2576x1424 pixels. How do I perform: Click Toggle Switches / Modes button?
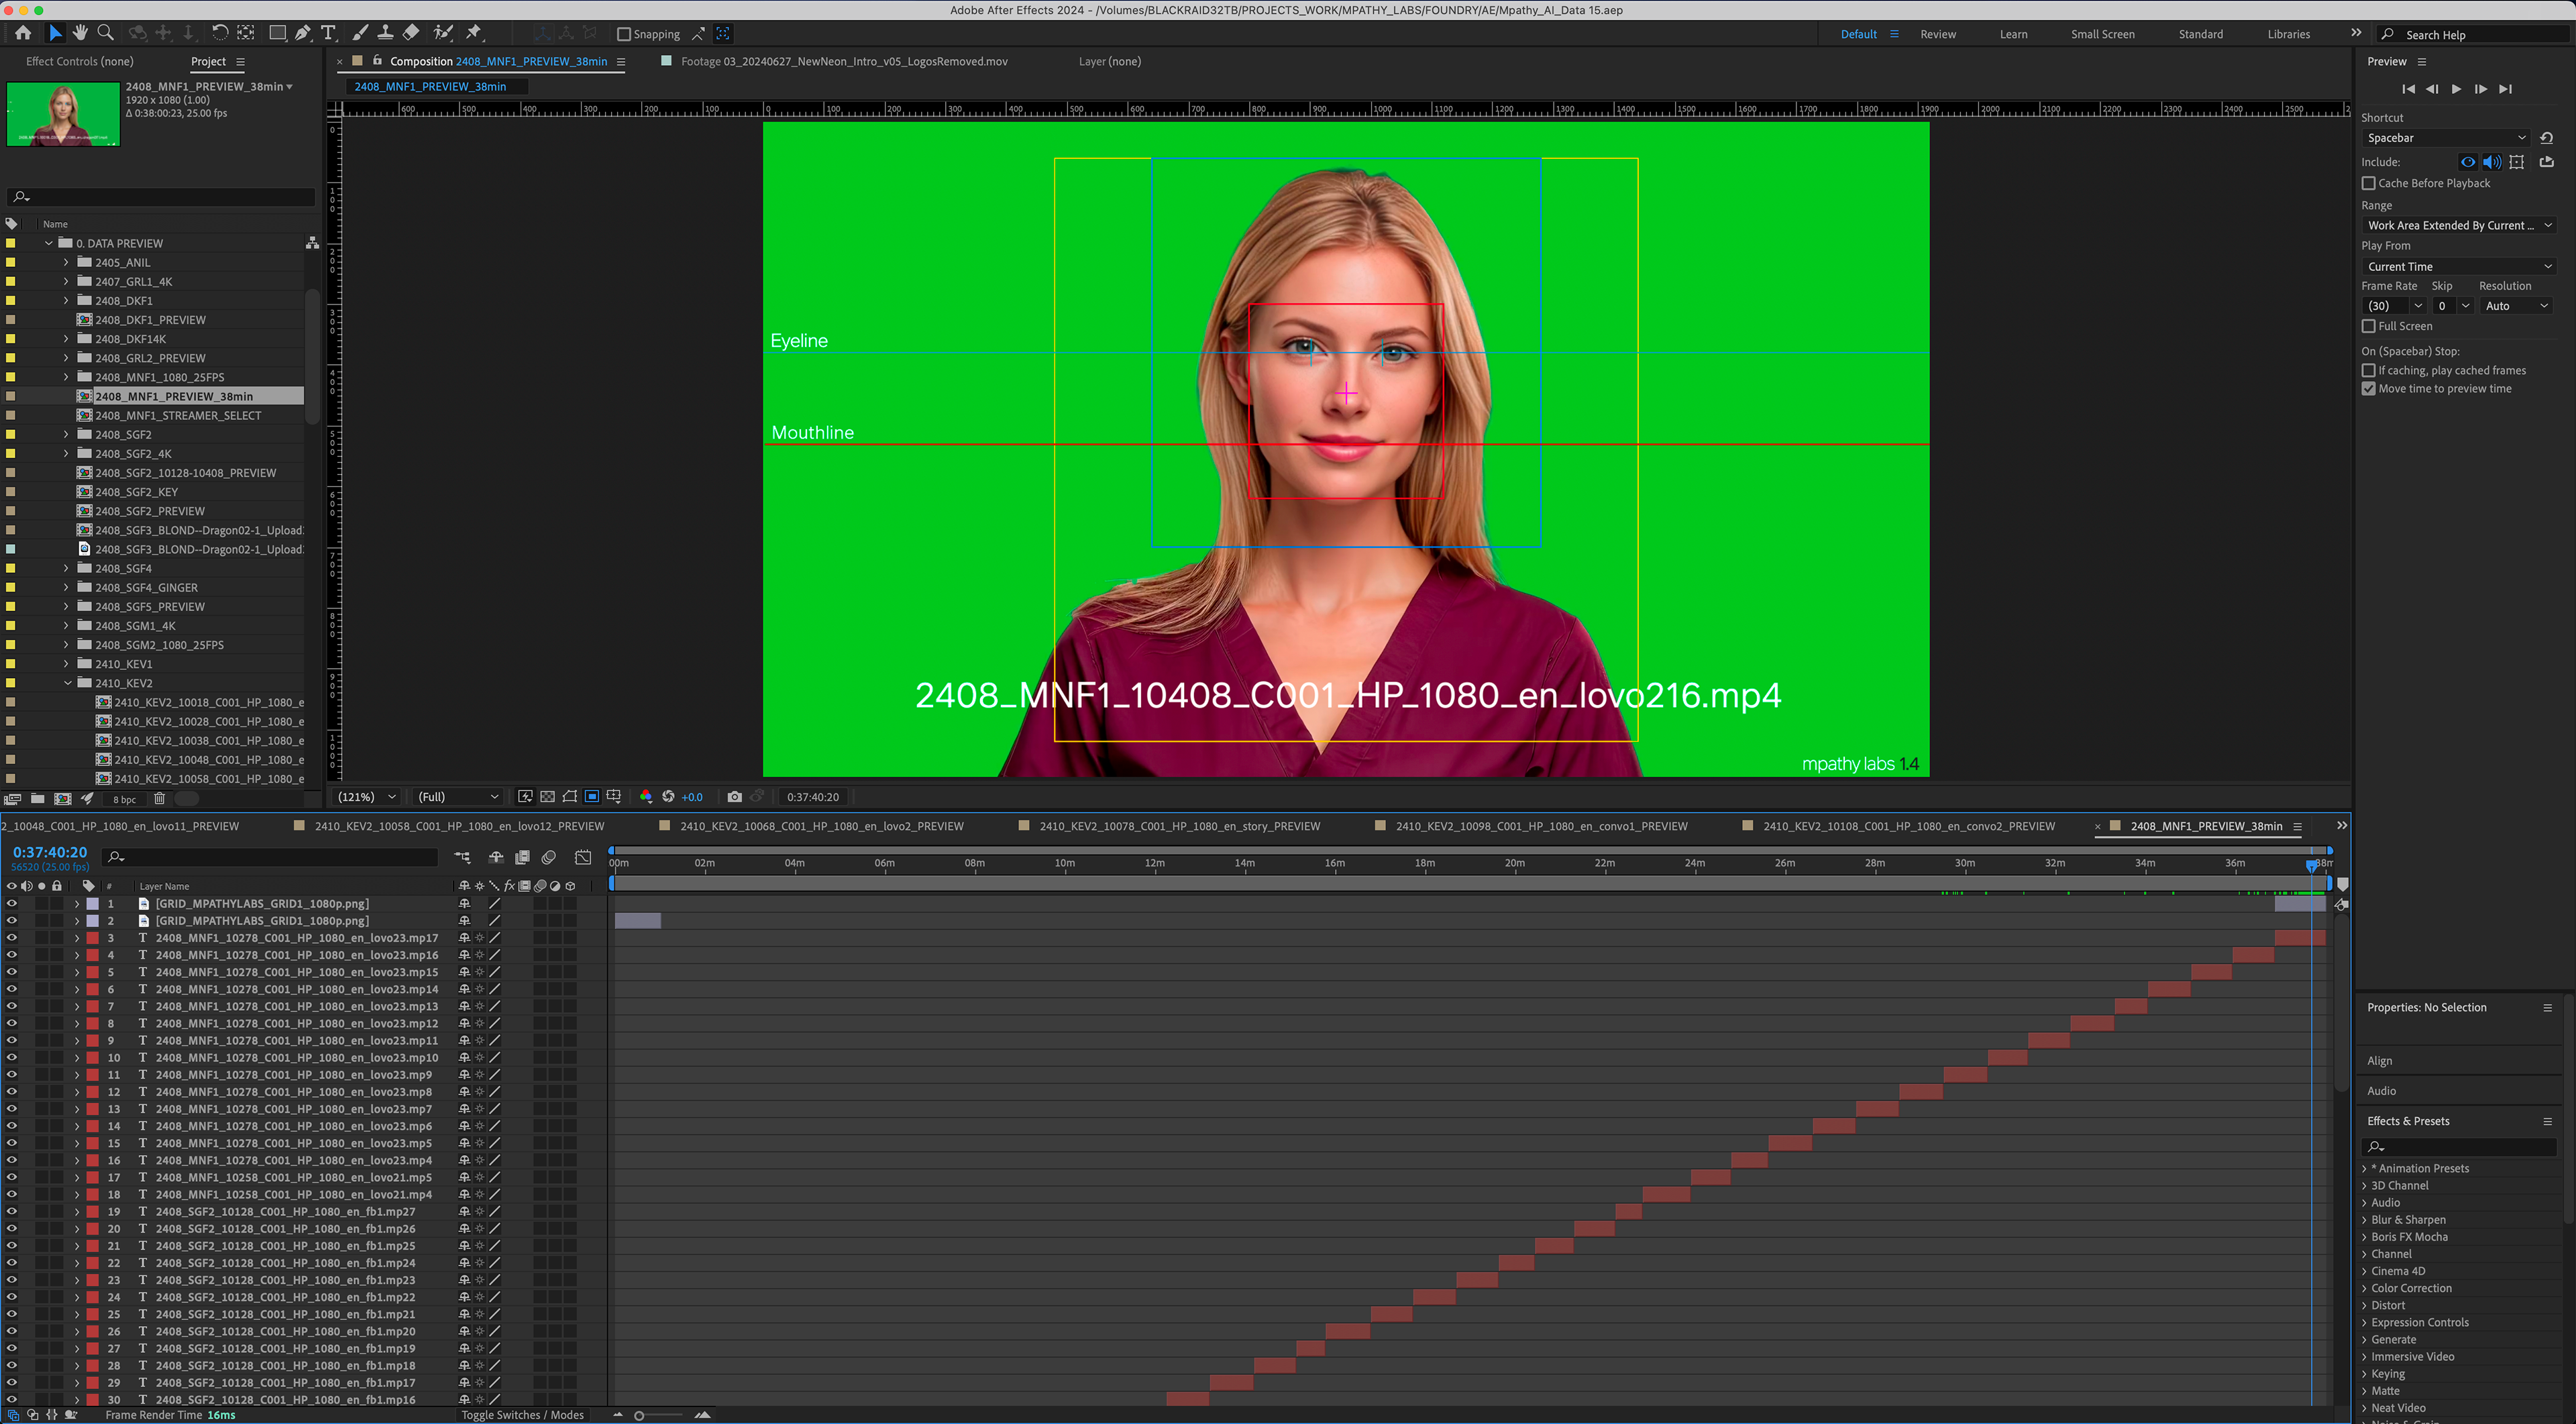click(x=522, y=1415)
